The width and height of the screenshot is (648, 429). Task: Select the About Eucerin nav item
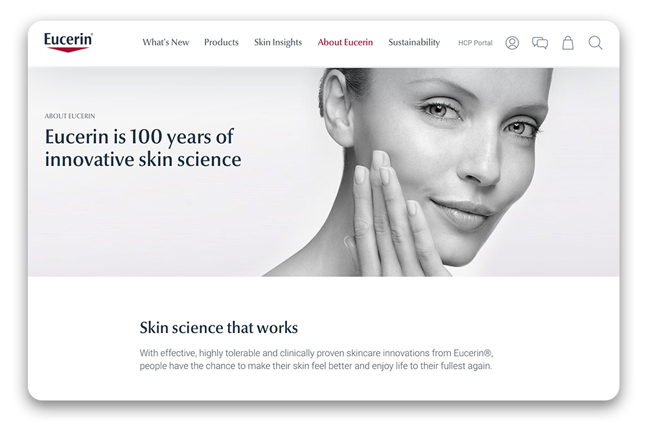pyautogui.click(x=345, y=42)
